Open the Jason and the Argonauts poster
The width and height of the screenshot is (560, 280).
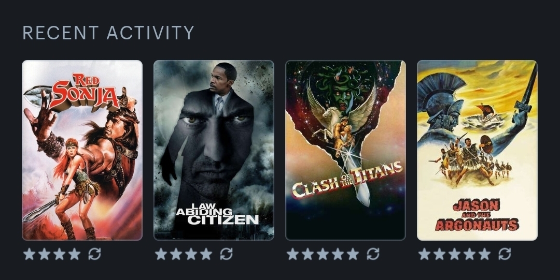point(477,150)
